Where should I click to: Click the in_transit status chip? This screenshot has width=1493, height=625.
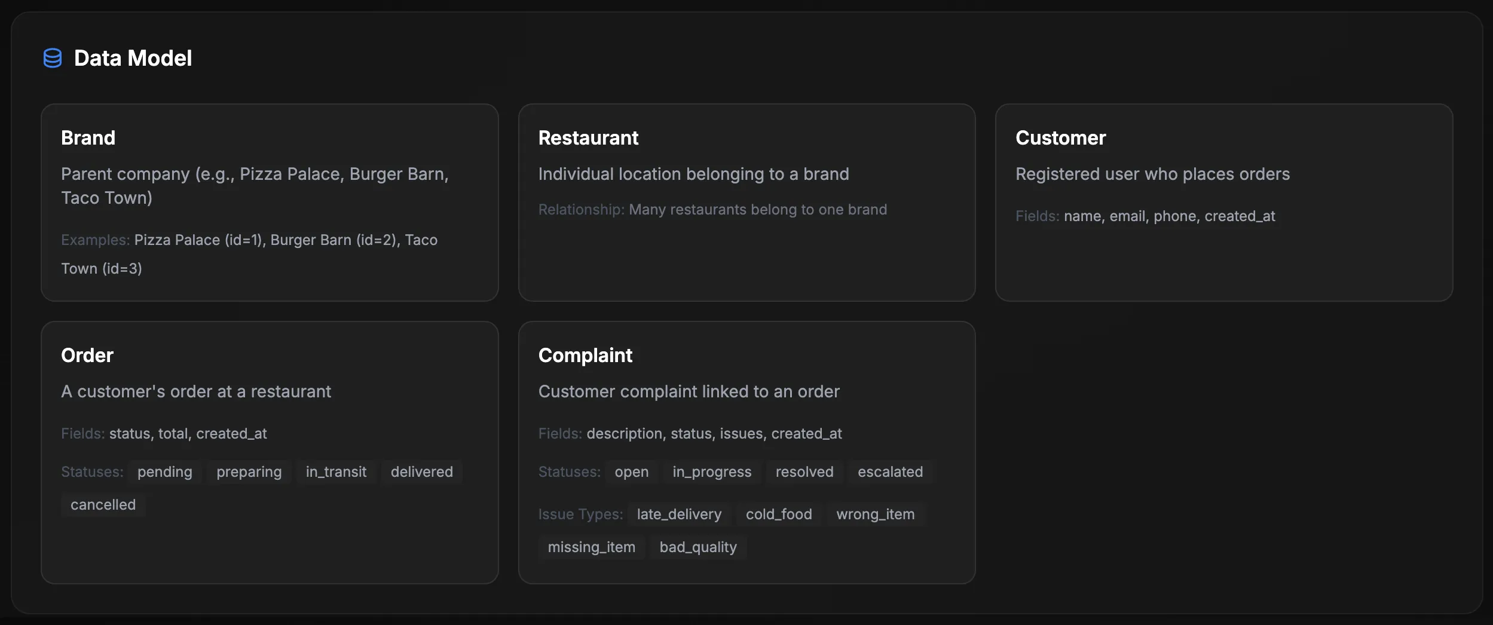click(x=336, y=471)
